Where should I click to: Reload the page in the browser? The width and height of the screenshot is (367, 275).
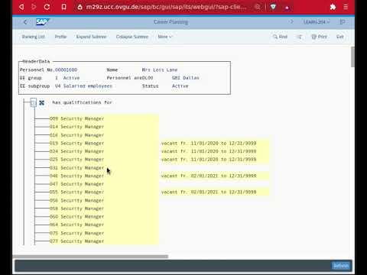point(47,7)
